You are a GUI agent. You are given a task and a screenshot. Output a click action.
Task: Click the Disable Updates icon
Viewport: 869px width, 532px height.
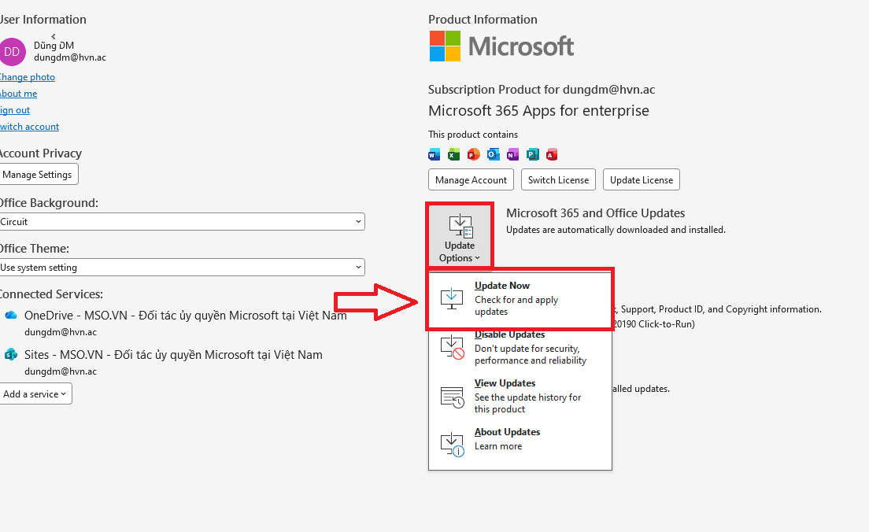point(453,347)
